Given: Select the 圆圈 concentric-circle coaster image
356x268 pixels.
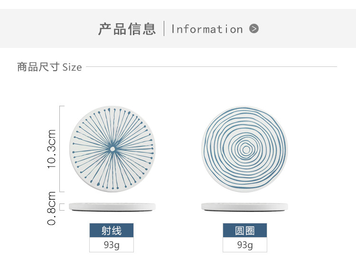Looking at the screenshot, I should pyautogui.click(x=245, y=149).
